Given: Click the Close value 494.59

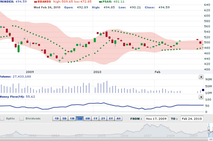Looking at the screenshot, I should [x=164, y=7].
